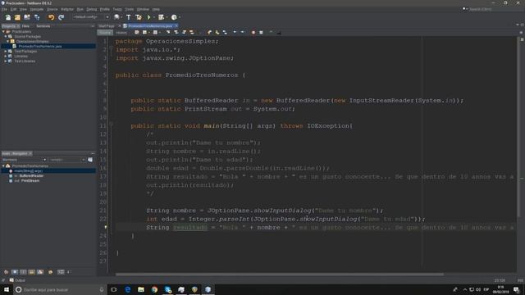Open the Window menu

143,9
